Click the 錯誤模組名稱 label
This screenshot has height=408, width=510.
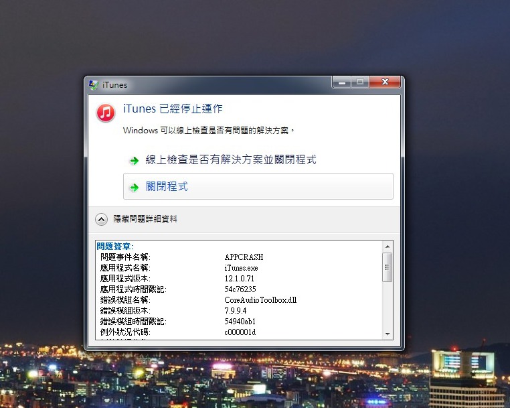click(125, 300)
